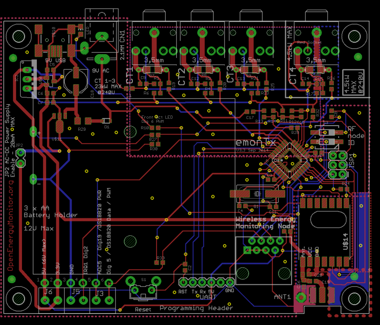The image size is (380, 325).
Task: Click the "IRQ1 Dig2" vertical label
Action: [85, 261]
